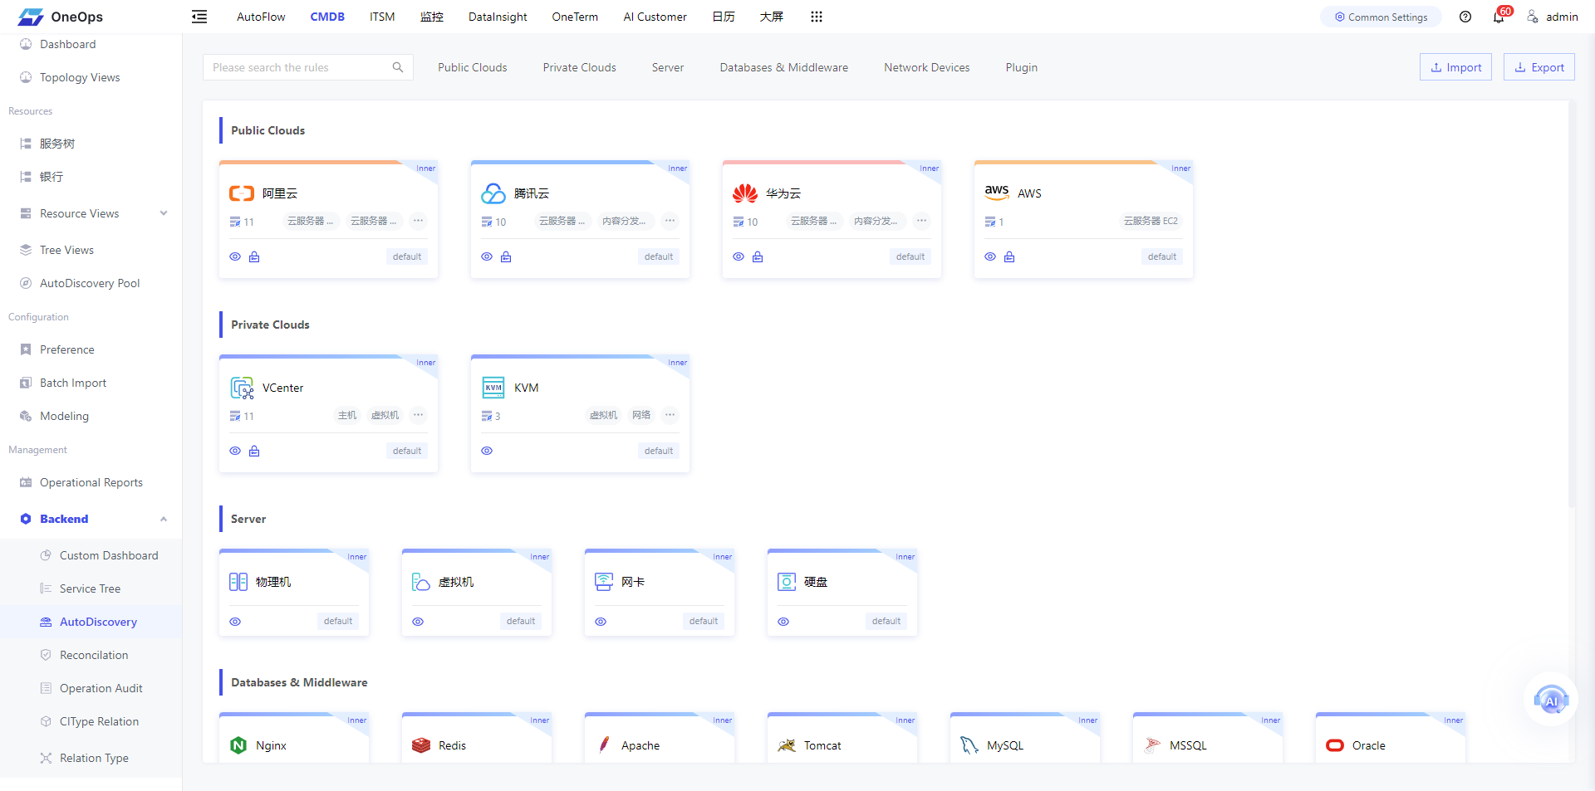1595x791 pixels.
Task: Switch to the Public Clouds tab
Action: point(473,67)
